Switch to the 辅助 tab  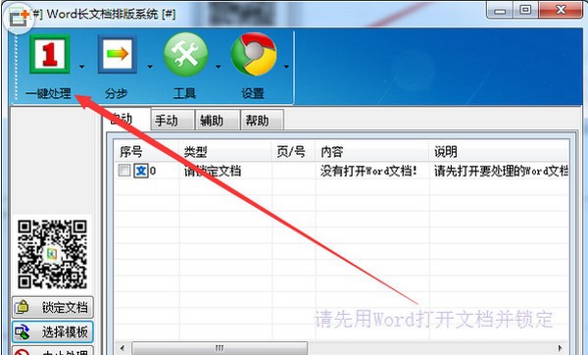click(x=218, y=121)
